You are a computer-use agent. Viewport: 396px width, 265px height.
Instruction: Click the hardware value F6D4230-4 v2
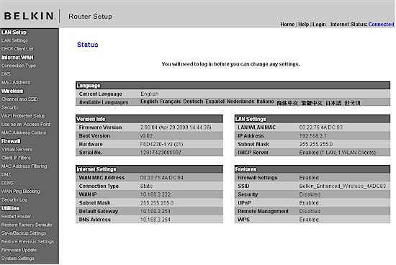pyautogui.click(x=161, y=144)
